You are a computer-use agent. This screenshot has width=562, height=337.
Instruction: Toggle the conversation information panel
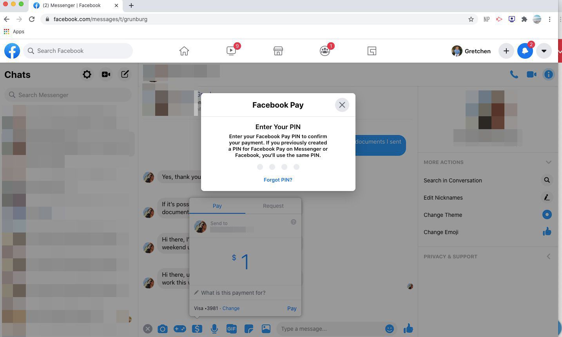(548, 74)
